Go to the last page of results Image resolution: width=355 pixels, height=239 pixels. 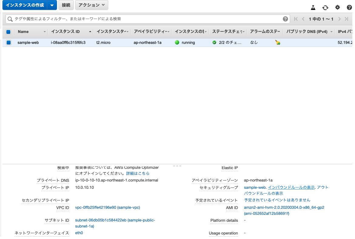(347, 19)
